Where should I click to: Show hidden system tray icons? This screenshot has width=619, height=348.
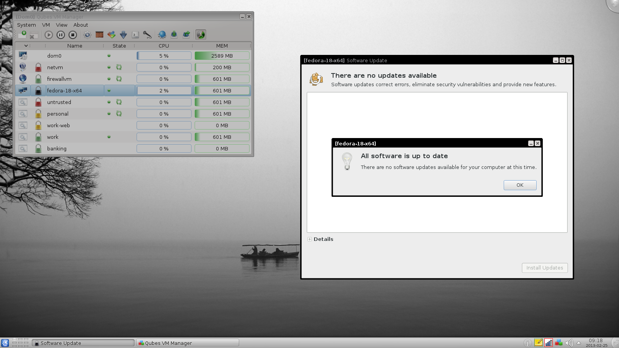pyautogui.click(x=579, y=343)
